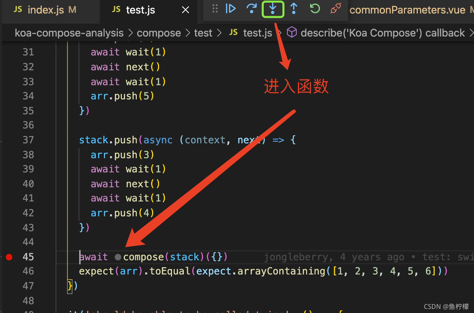Click the JS file icon on test.js tab
474x313 pixels.
point(116,9)
